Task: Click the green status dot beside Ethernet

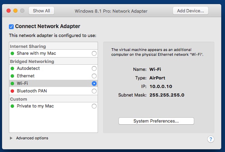Action: (12, 76)
